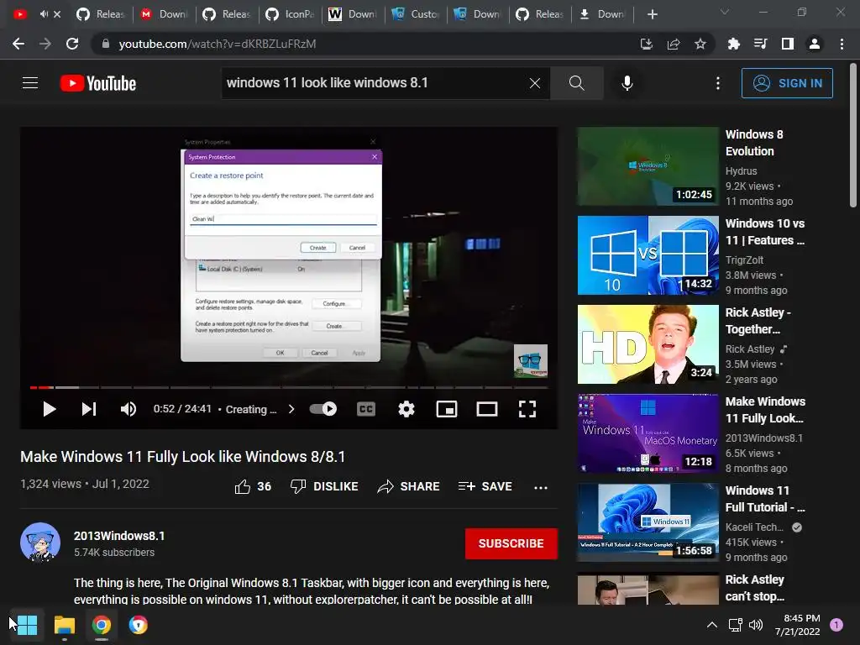
Task: Show hidden system tray icons
Action: click(x=711, y=625)
